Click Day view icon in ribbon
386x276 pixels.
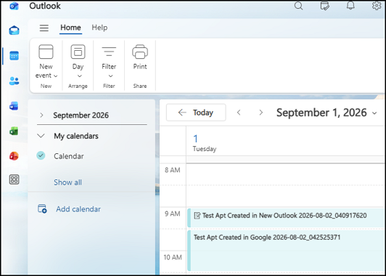pos(78,52)
